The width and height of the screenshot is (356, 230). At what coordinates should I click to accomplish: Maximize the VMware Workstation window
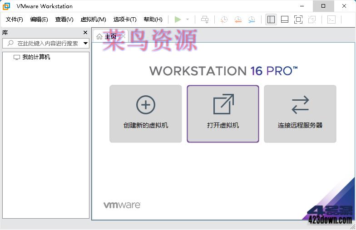tap(323, 6)
